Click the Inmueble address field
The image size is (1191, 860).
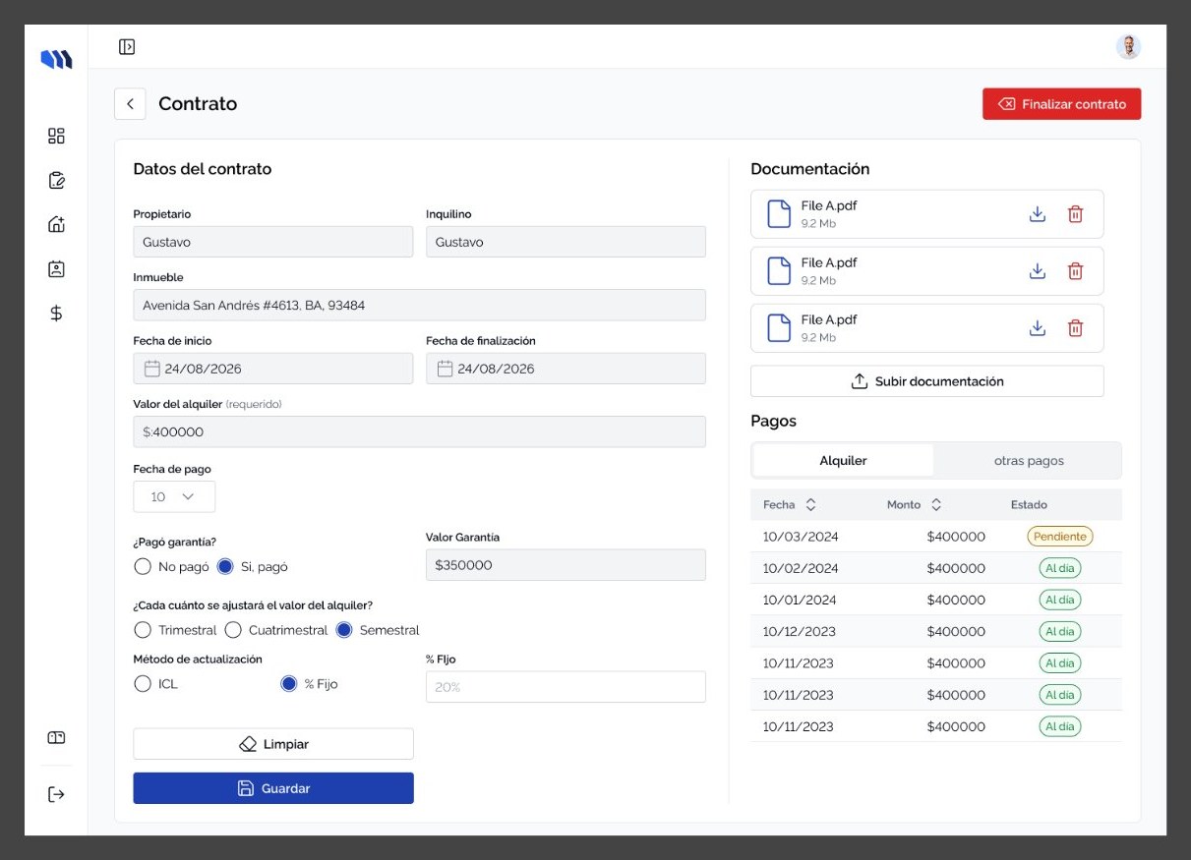click(x=419, y=305)
